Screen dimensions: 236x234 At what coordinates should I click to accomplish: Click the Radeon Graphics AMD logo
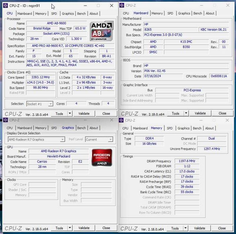pos(102,157)
